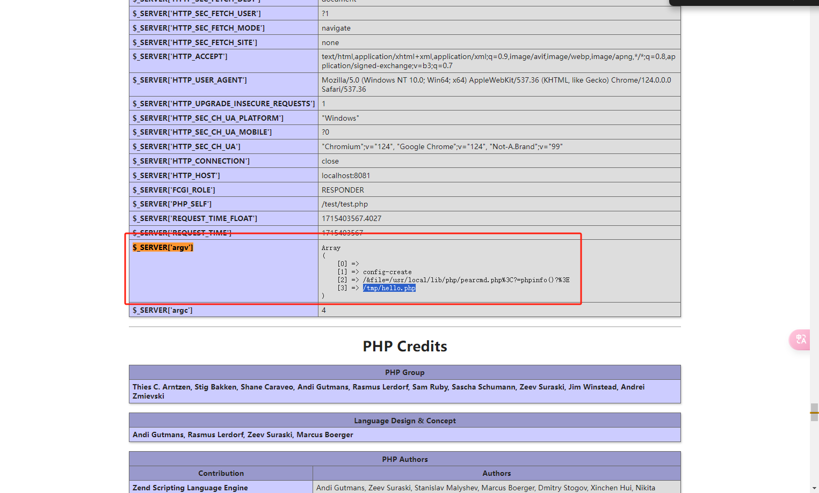Click $_SERVER['REQUEST_TIME_FLOAT'] label
The width and height of the screenshot is (819, 493).
pos(195,218)
